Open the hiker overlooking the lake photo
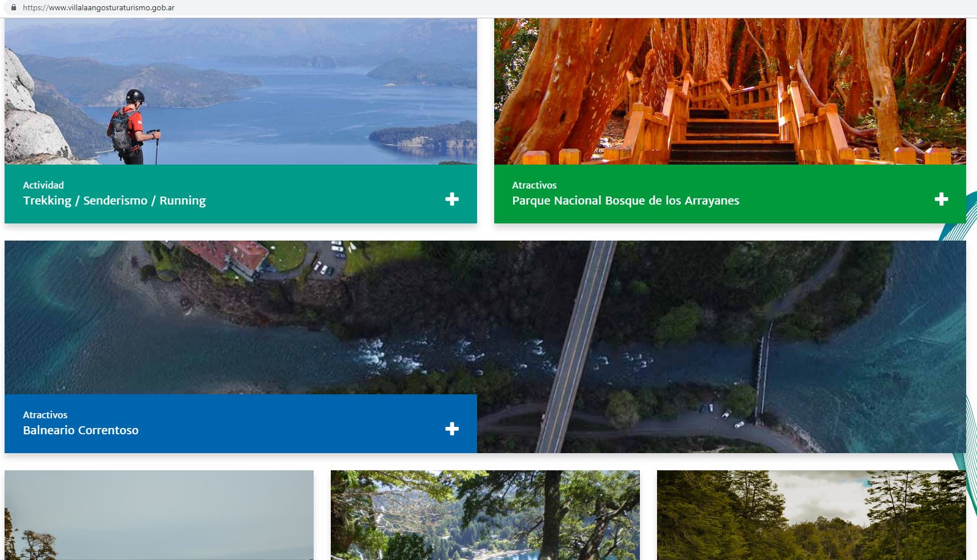 [241, 91]
